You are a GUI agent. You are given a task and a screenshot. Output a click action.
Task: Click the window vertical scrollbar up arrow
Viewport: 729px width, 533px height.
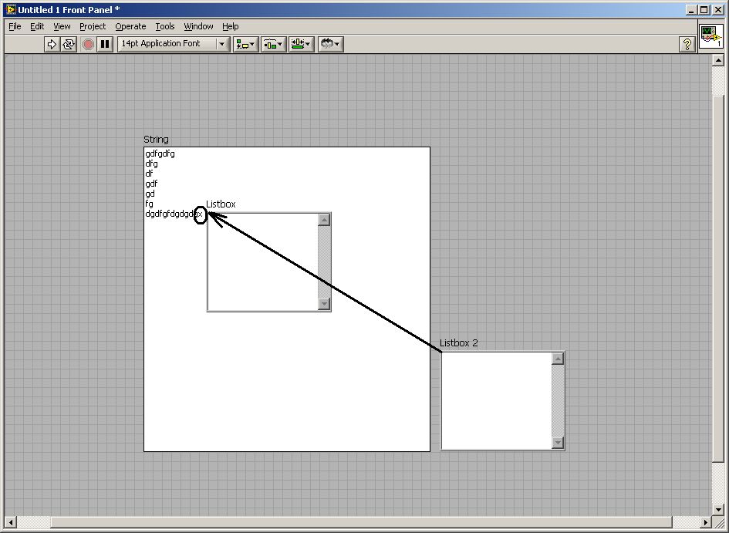coord(718,60)
